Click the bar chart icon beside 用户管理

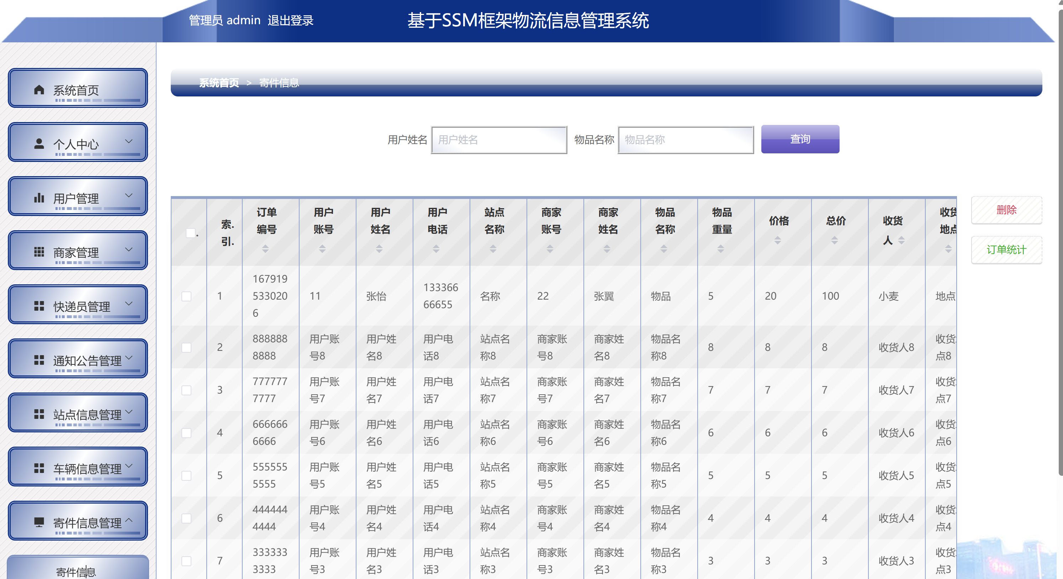39,198
